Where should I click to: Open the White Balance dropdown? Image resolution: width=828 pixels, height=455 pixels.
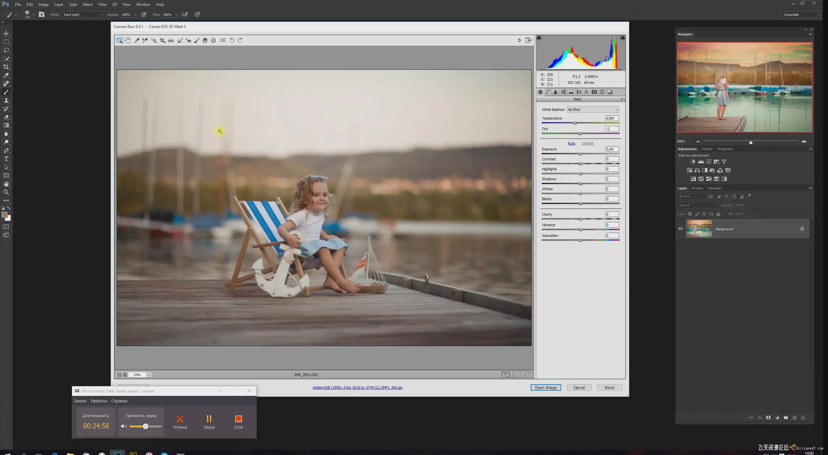click(x=593, y=110)
